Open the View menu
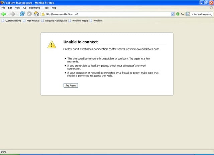Screen dimensions: 214x155 pos(17,8)
